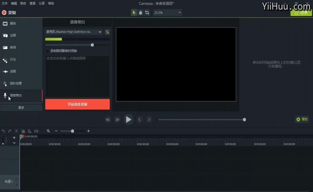Image resolution: width=313 pixels, height=192 pixels.
Task: Expand the timeline chevron-down toggle
Action: pyautogui.click(x=14, y=143)
